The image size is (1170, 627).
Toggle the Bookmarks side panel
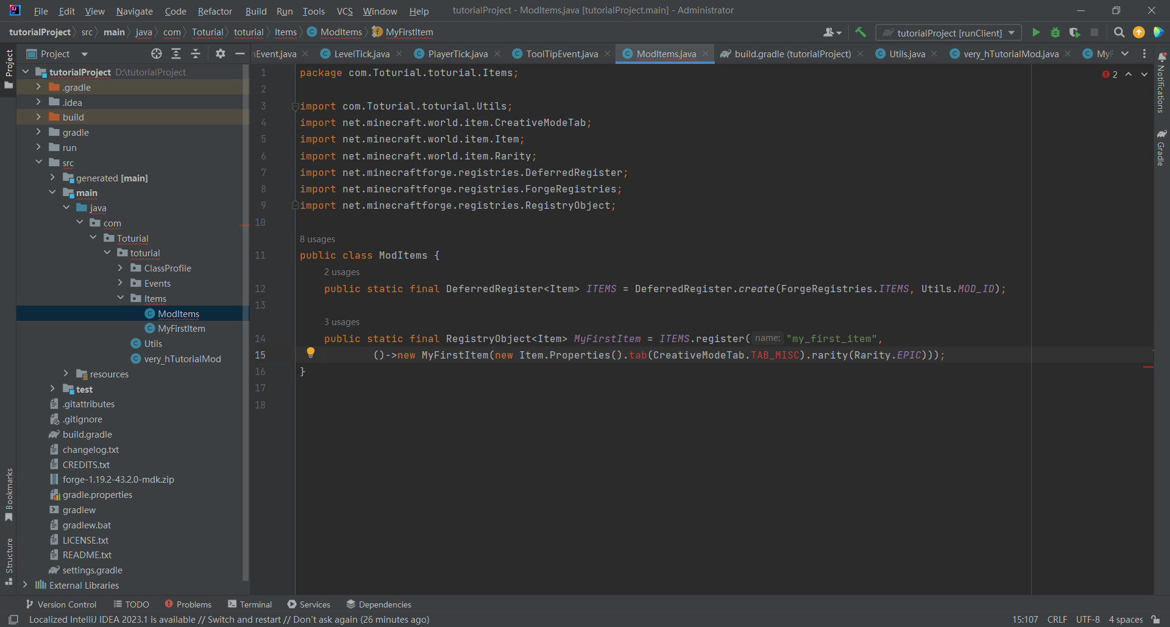[9, 493]
